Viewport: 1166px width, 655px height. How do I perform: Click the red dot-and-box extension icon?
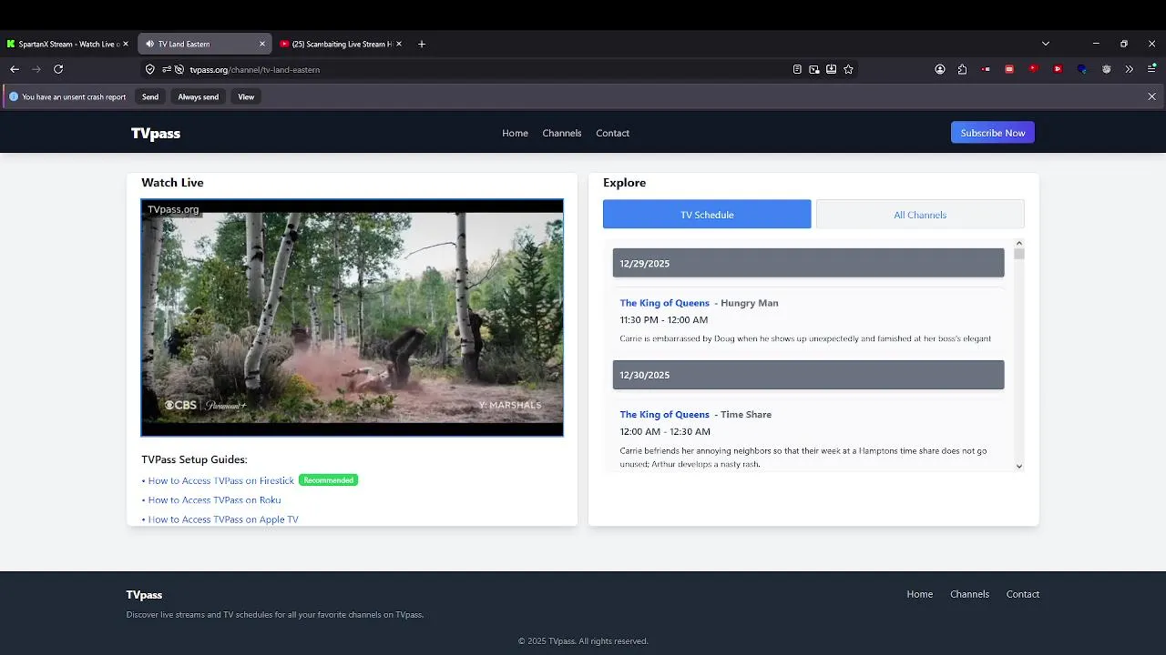[x=987, y=69]
